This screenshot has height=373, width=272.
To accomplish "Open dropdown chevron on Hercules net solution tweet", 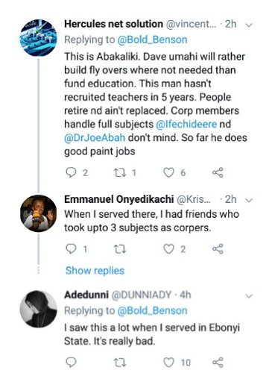I will (x=249, y=25).
